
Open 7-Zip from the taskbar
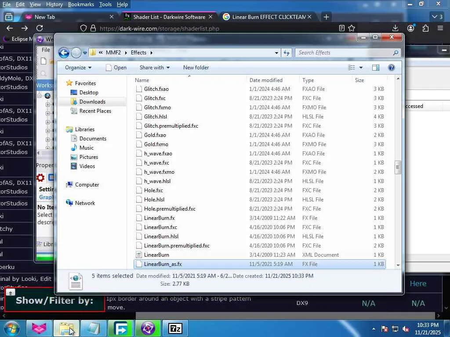coord(175,328)
